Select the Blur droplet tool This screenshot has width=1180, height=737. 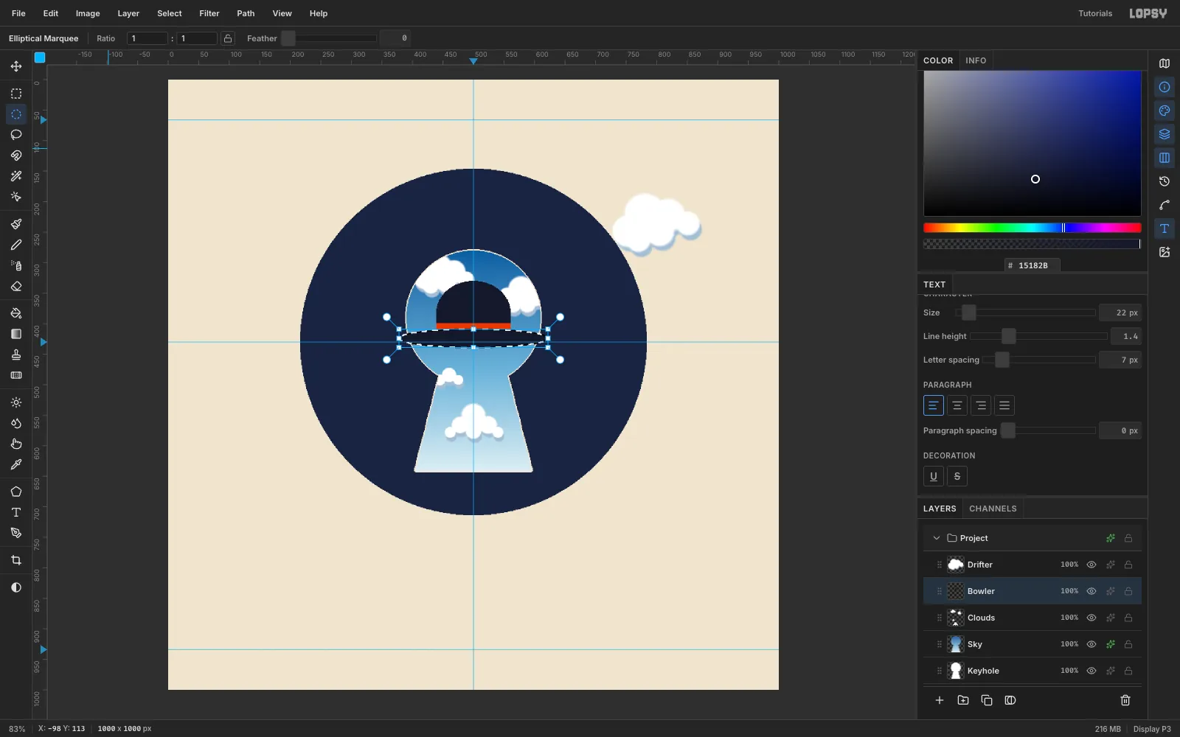pos(16,423)
